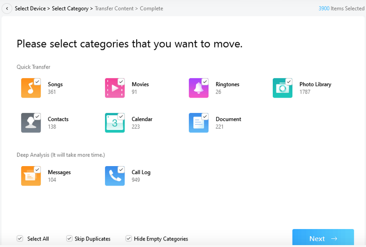The image size is (366, 247).
Task: Click the 3900 Items Selected counter
Action: [341, 9]
